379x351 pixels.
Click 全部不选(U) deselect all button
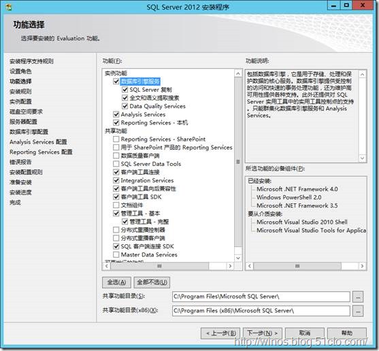[152, 282]
